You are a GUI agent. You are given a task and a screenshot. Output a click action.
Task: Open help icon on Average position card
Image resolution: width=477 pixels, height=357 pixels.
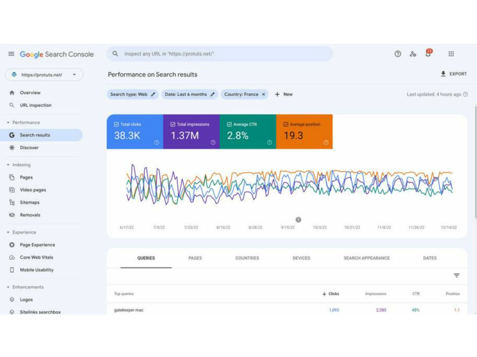[326, 142]
